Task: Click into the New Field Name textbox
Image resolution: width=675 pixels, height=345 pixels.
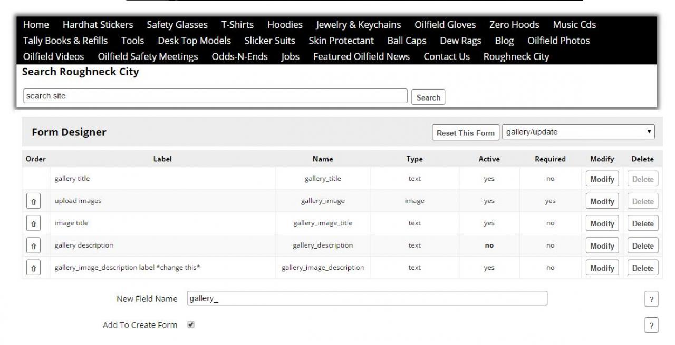Action: click(x=367, y=299)
